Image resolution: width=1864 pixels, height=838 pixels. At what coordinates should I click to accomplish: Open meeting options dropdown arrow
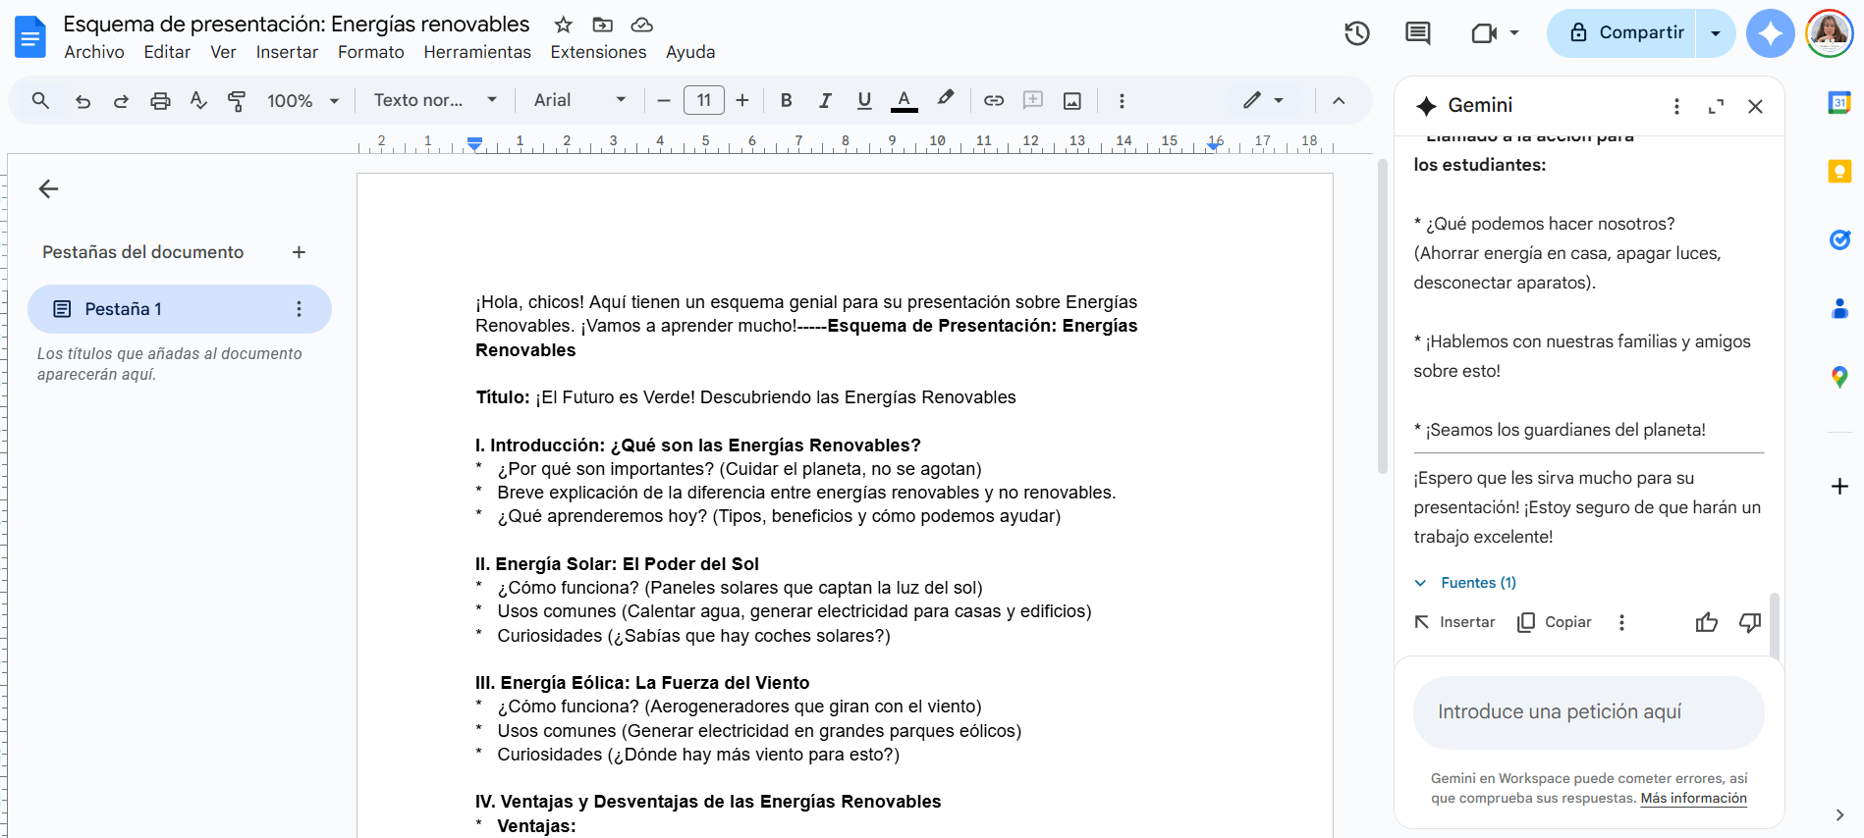point(1514,33)
